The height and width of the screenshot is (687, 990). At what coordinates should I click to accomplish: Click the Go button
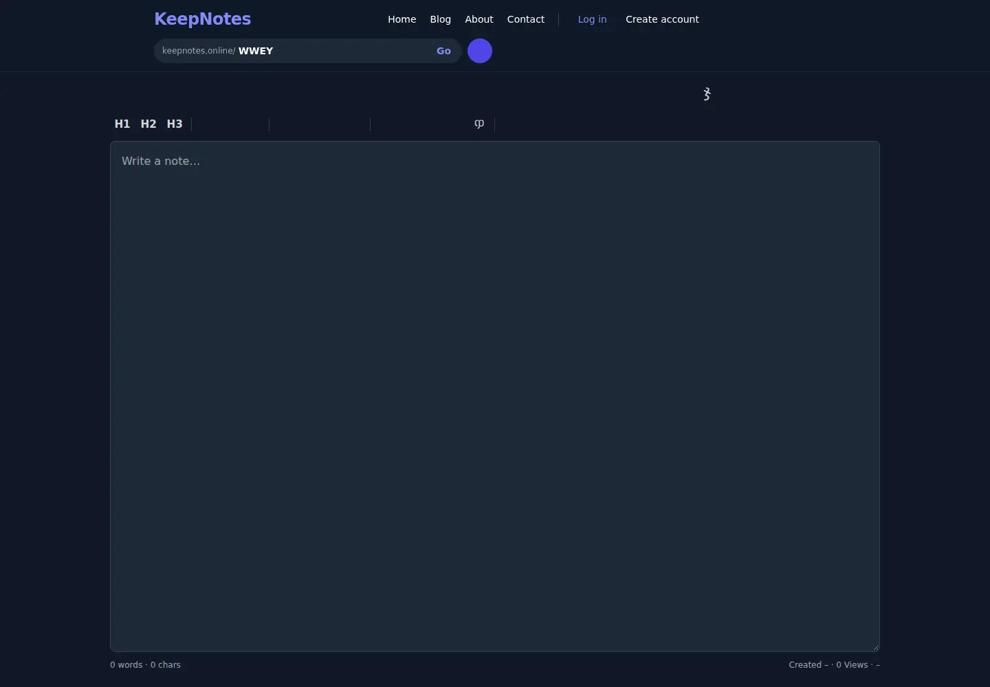444,51
